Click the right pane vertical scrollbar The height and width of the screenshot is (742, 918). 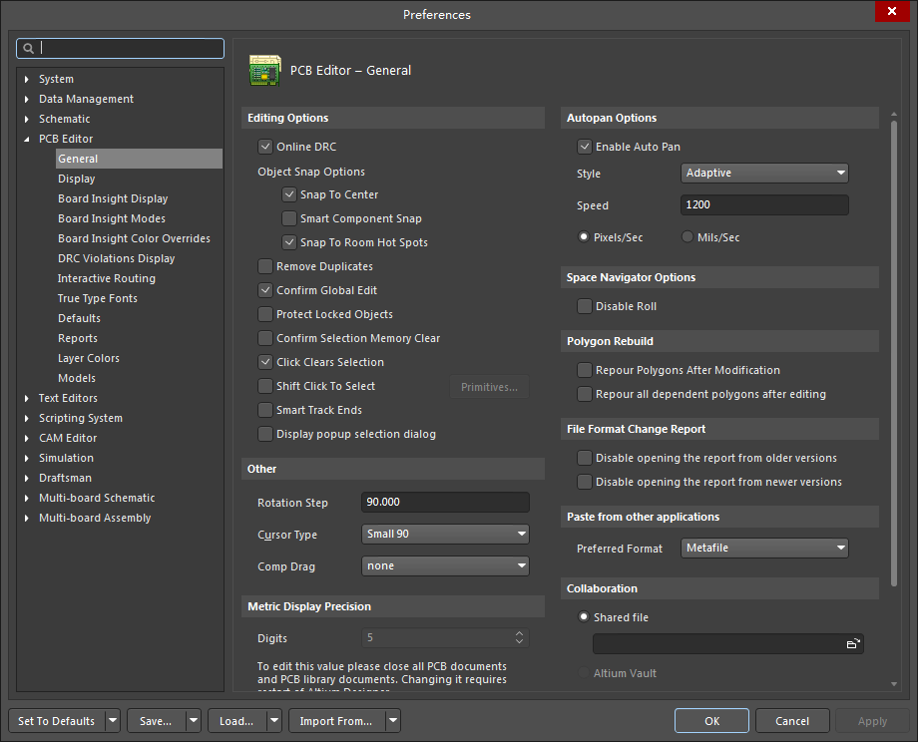coord(893,353)
